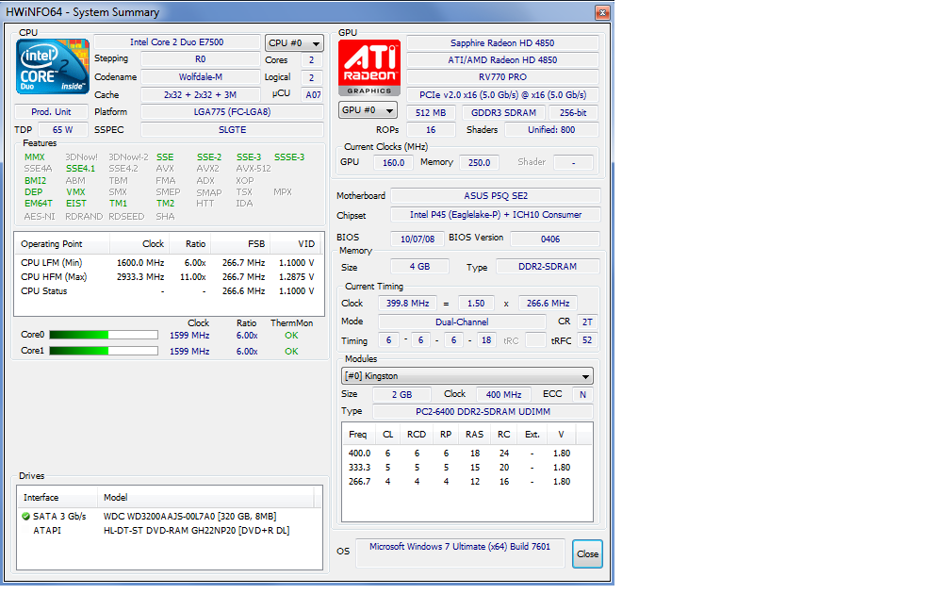Click the 399.8 MHz memory clock value
Image resolution: width=950 pixels, height=594 pixels.
point(407,303)
